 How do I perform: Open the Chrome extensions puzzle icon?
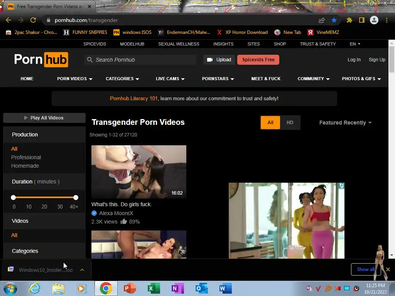(349, 20)
